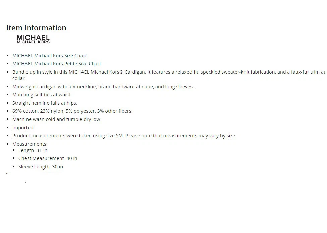327x233 pixels.
Task: Click the Item Information heading
Action: pyautogui.click(x=36, y=28)
